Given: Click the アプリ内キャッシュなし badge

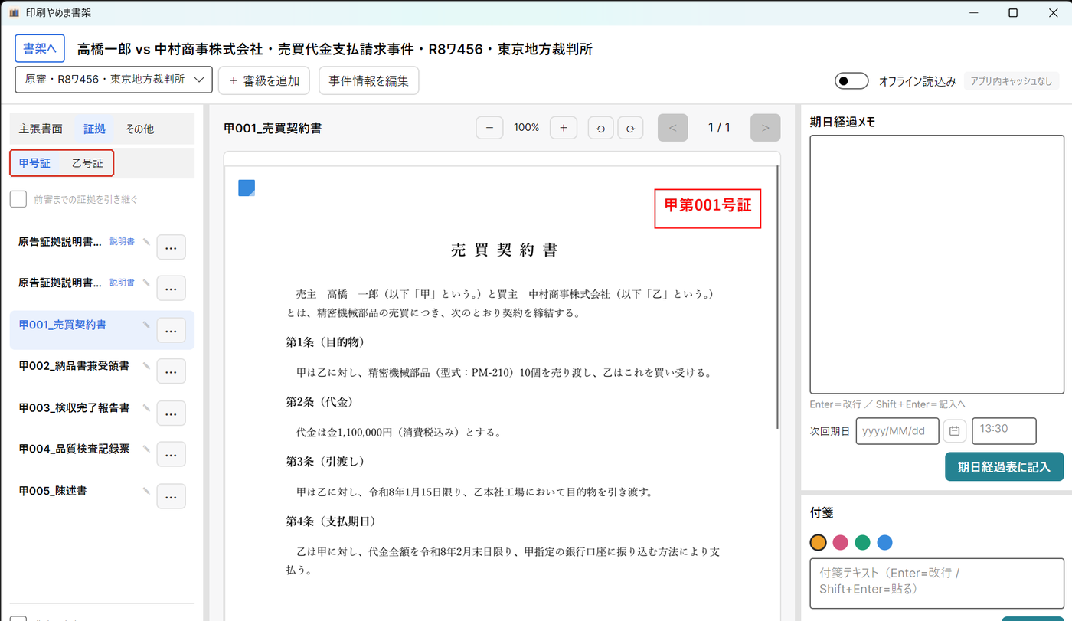Looking at the screenshot, I should 1012,81.
